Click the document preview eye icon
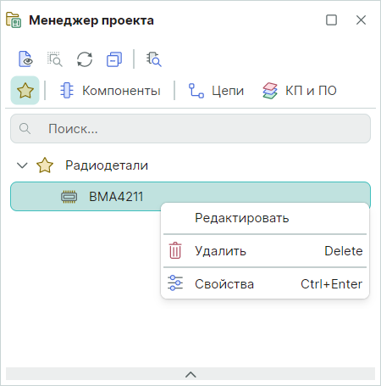 (x=25, y=59)
